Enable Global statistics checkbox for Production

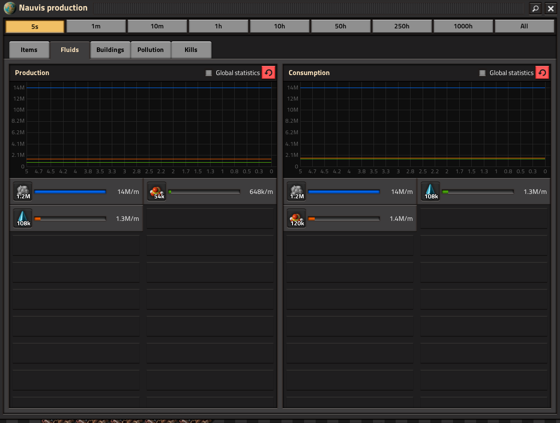209,73
